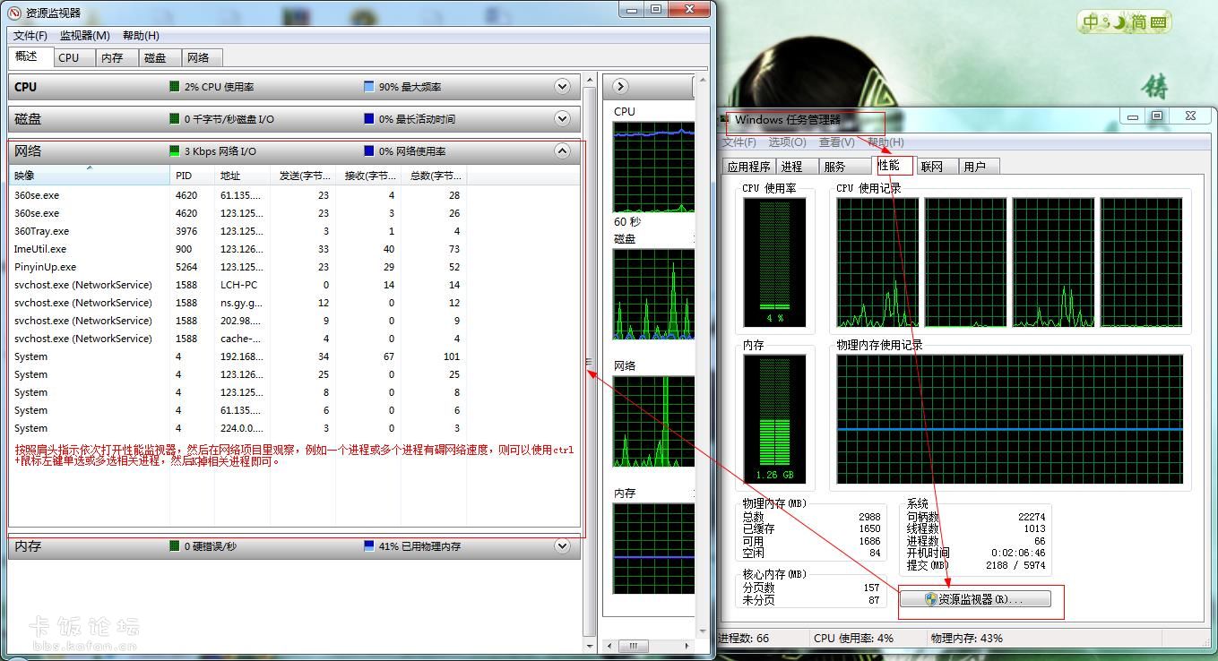Expand the 内存 section in Resource Monitor
Screen dimensions: 1218x661
coord(562,545)
